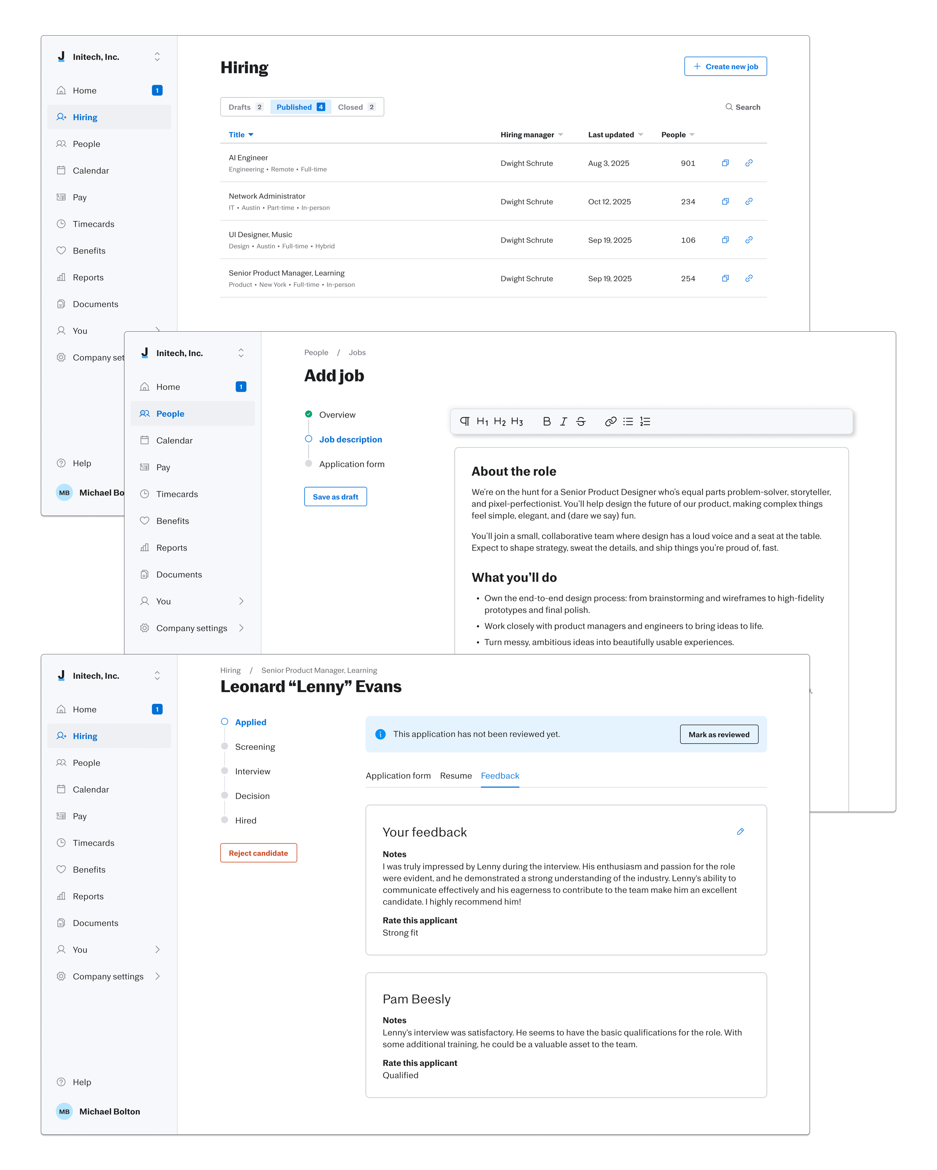Open Search in the Hiring list
This screenshot has width=937, height=1170.
[742, 107]
